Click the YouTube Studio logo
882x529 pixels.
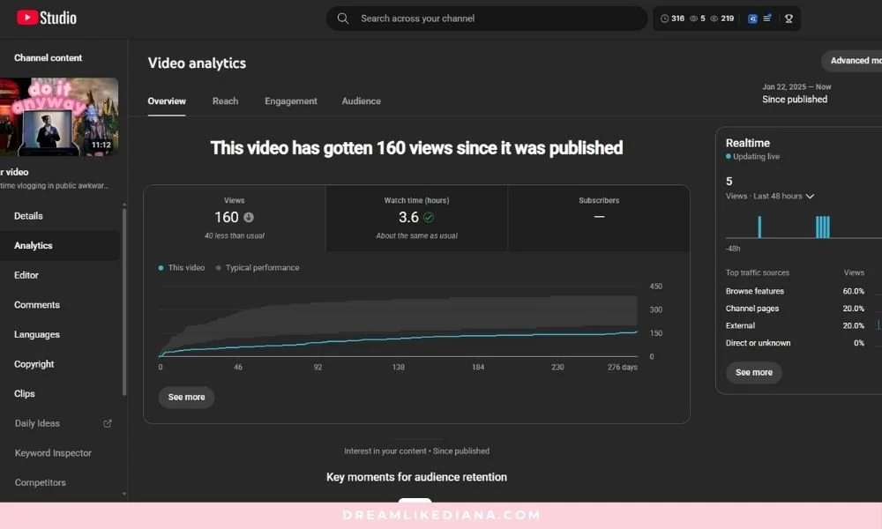coord(46,18)
